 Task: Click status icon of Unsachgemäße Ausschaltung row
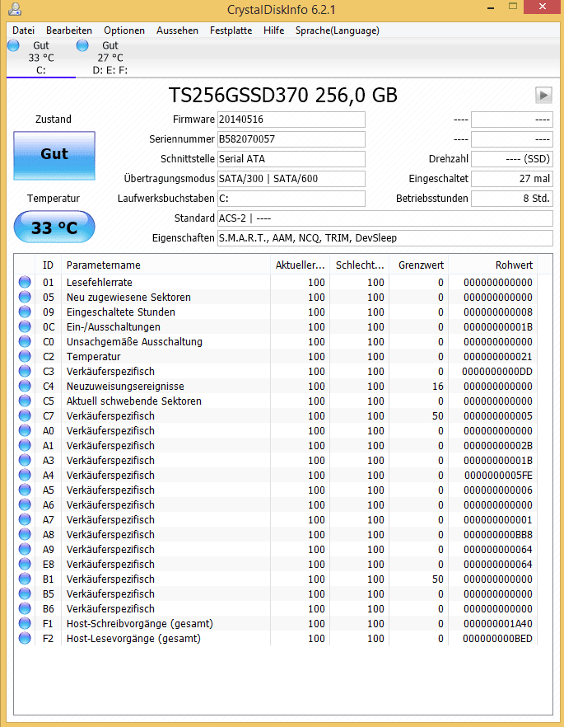(x=25, y=342)
